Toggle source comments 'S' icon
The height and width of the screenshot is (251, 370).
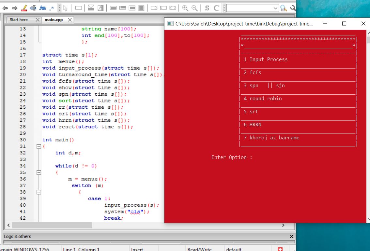(207, 8)
